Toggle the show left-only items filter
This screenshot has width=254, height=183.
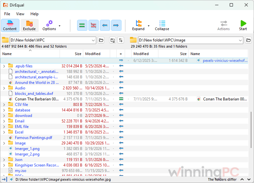[105, 25]
